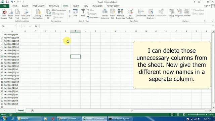Switch to POWER QUERY tab
The width and height of the screenshot is (215, 121).
point(113,6)
